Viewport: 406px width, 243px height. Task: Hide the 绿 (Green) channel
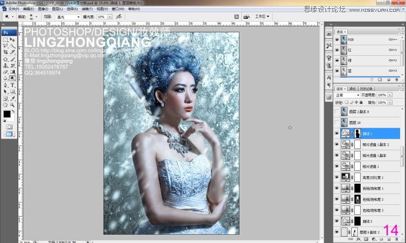pos(337,60)
